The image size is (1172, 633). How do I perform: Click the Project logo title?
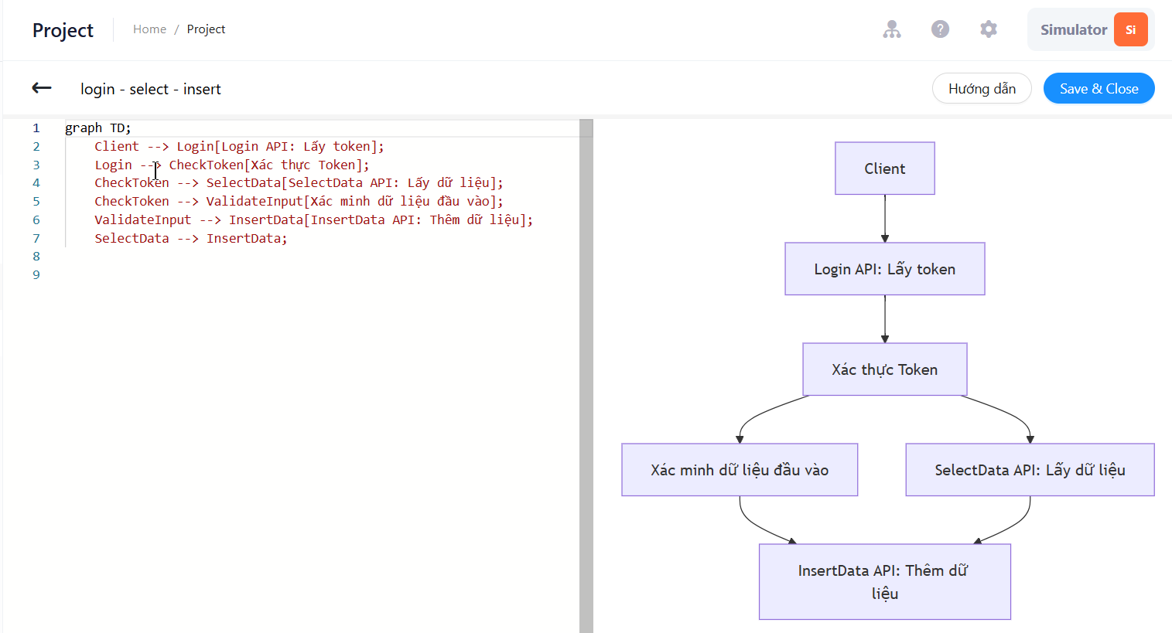point(63,30)
